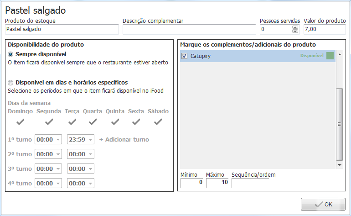This screenshot has width=351, height=216.
Task: Increase Pessoas servidas with the up arrow
Action: [295, 27]
